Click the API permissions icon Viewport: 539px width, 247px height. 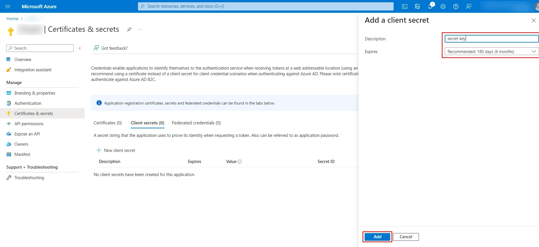point(9,124)
